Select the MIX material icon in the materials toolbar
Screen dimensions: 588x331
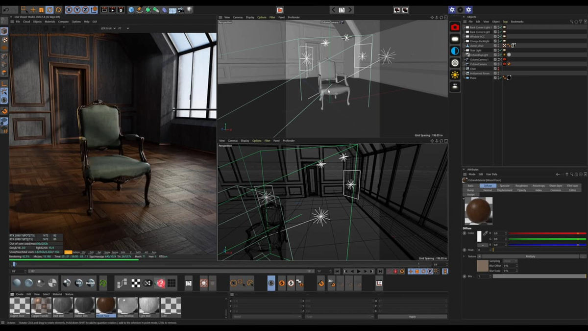[x=78, y=283]
